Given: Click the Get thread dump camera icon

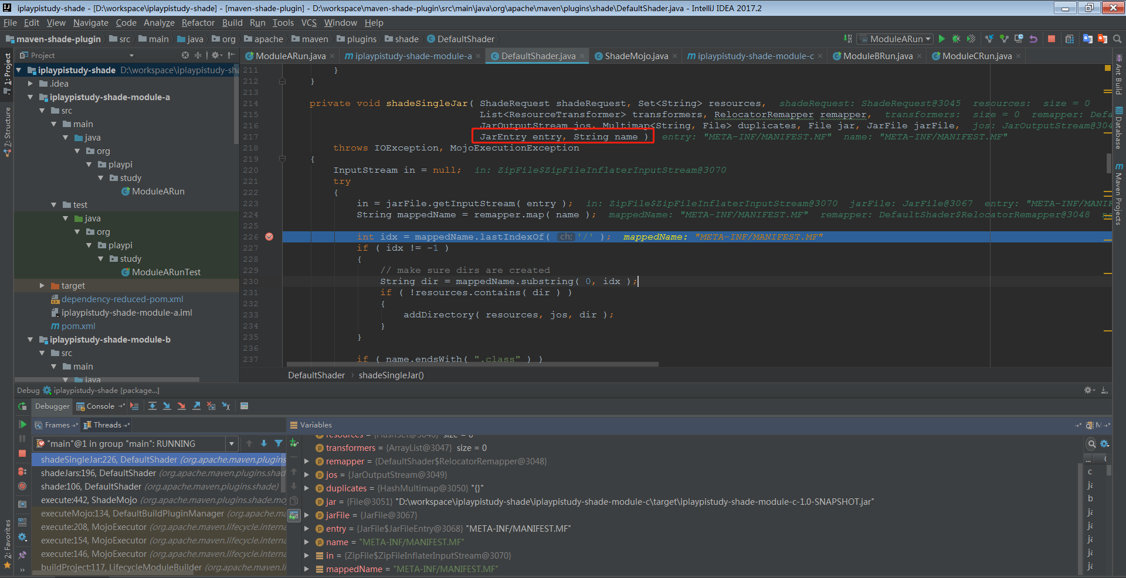Looking at the screenshot, I should pos(22,504).
